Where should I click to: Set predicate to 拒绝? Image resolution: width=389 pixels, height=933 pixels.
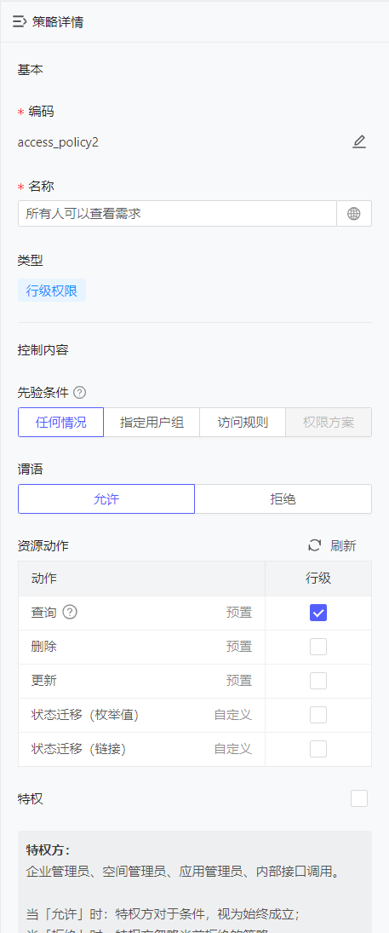283,498
